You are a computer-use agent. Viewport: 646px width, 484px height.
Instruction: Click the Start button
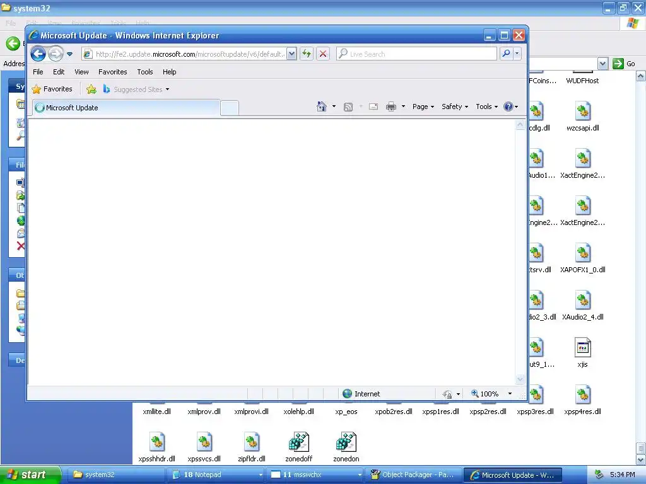tap(30, 475)
